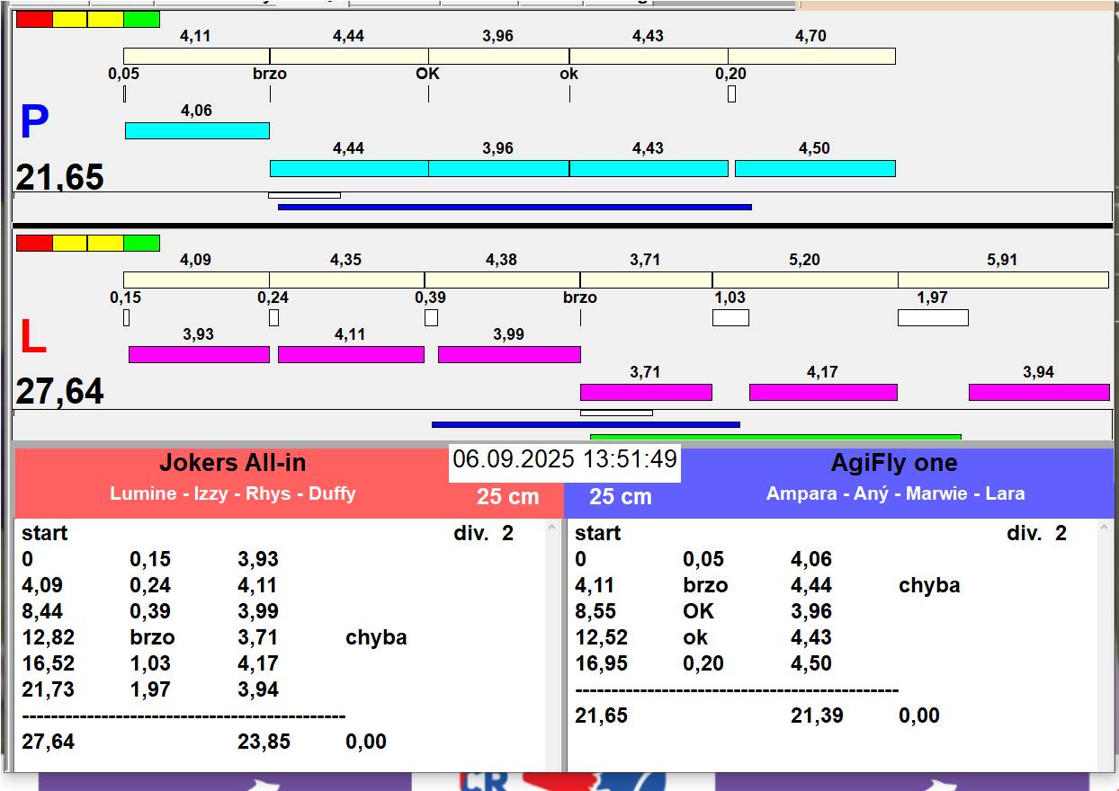
Task: Click div. 2 in the Jokers list
Action: (x=483, y=534)
